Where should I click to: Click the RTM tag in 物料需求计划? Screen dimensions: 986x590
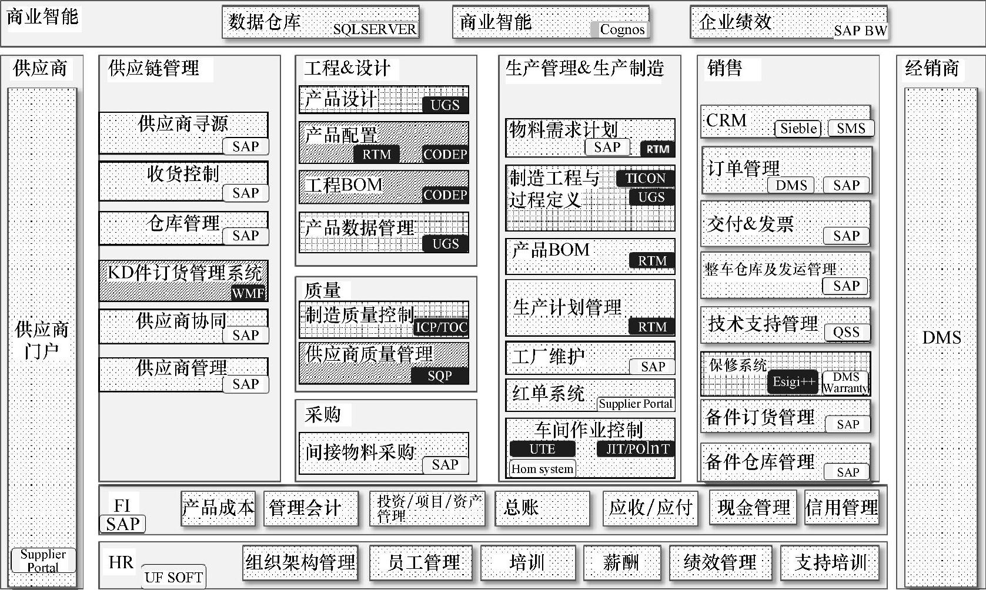point(657,149)
